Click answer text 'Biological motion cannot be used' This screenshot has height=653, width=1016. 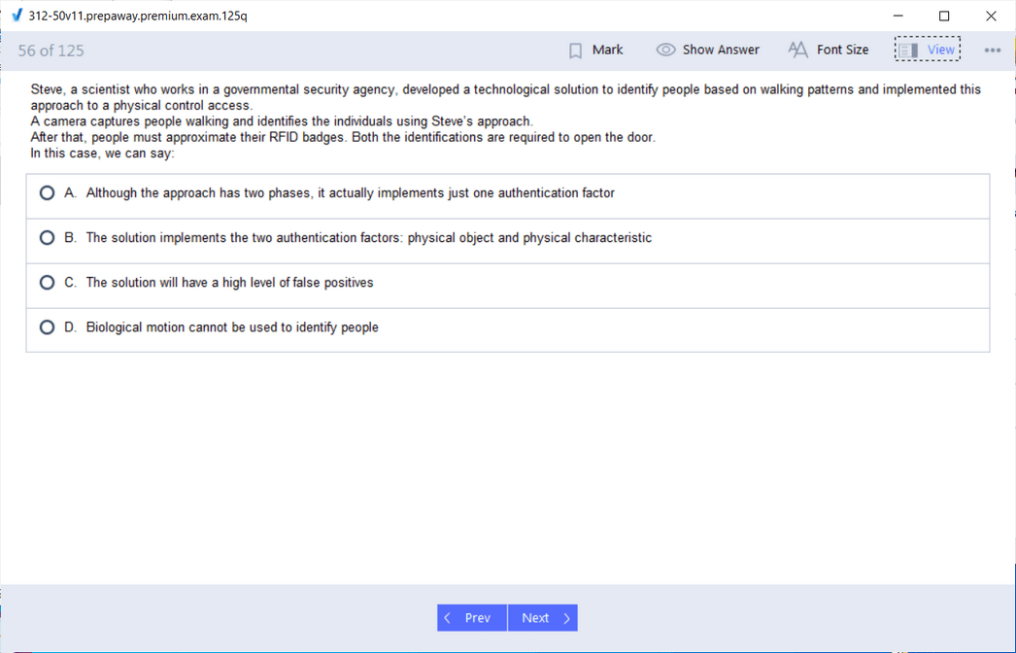point(232,326)
